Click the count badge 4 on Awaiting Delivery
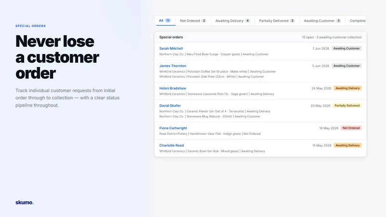Viewport: 386px width, 217px height. click(248, 21)
